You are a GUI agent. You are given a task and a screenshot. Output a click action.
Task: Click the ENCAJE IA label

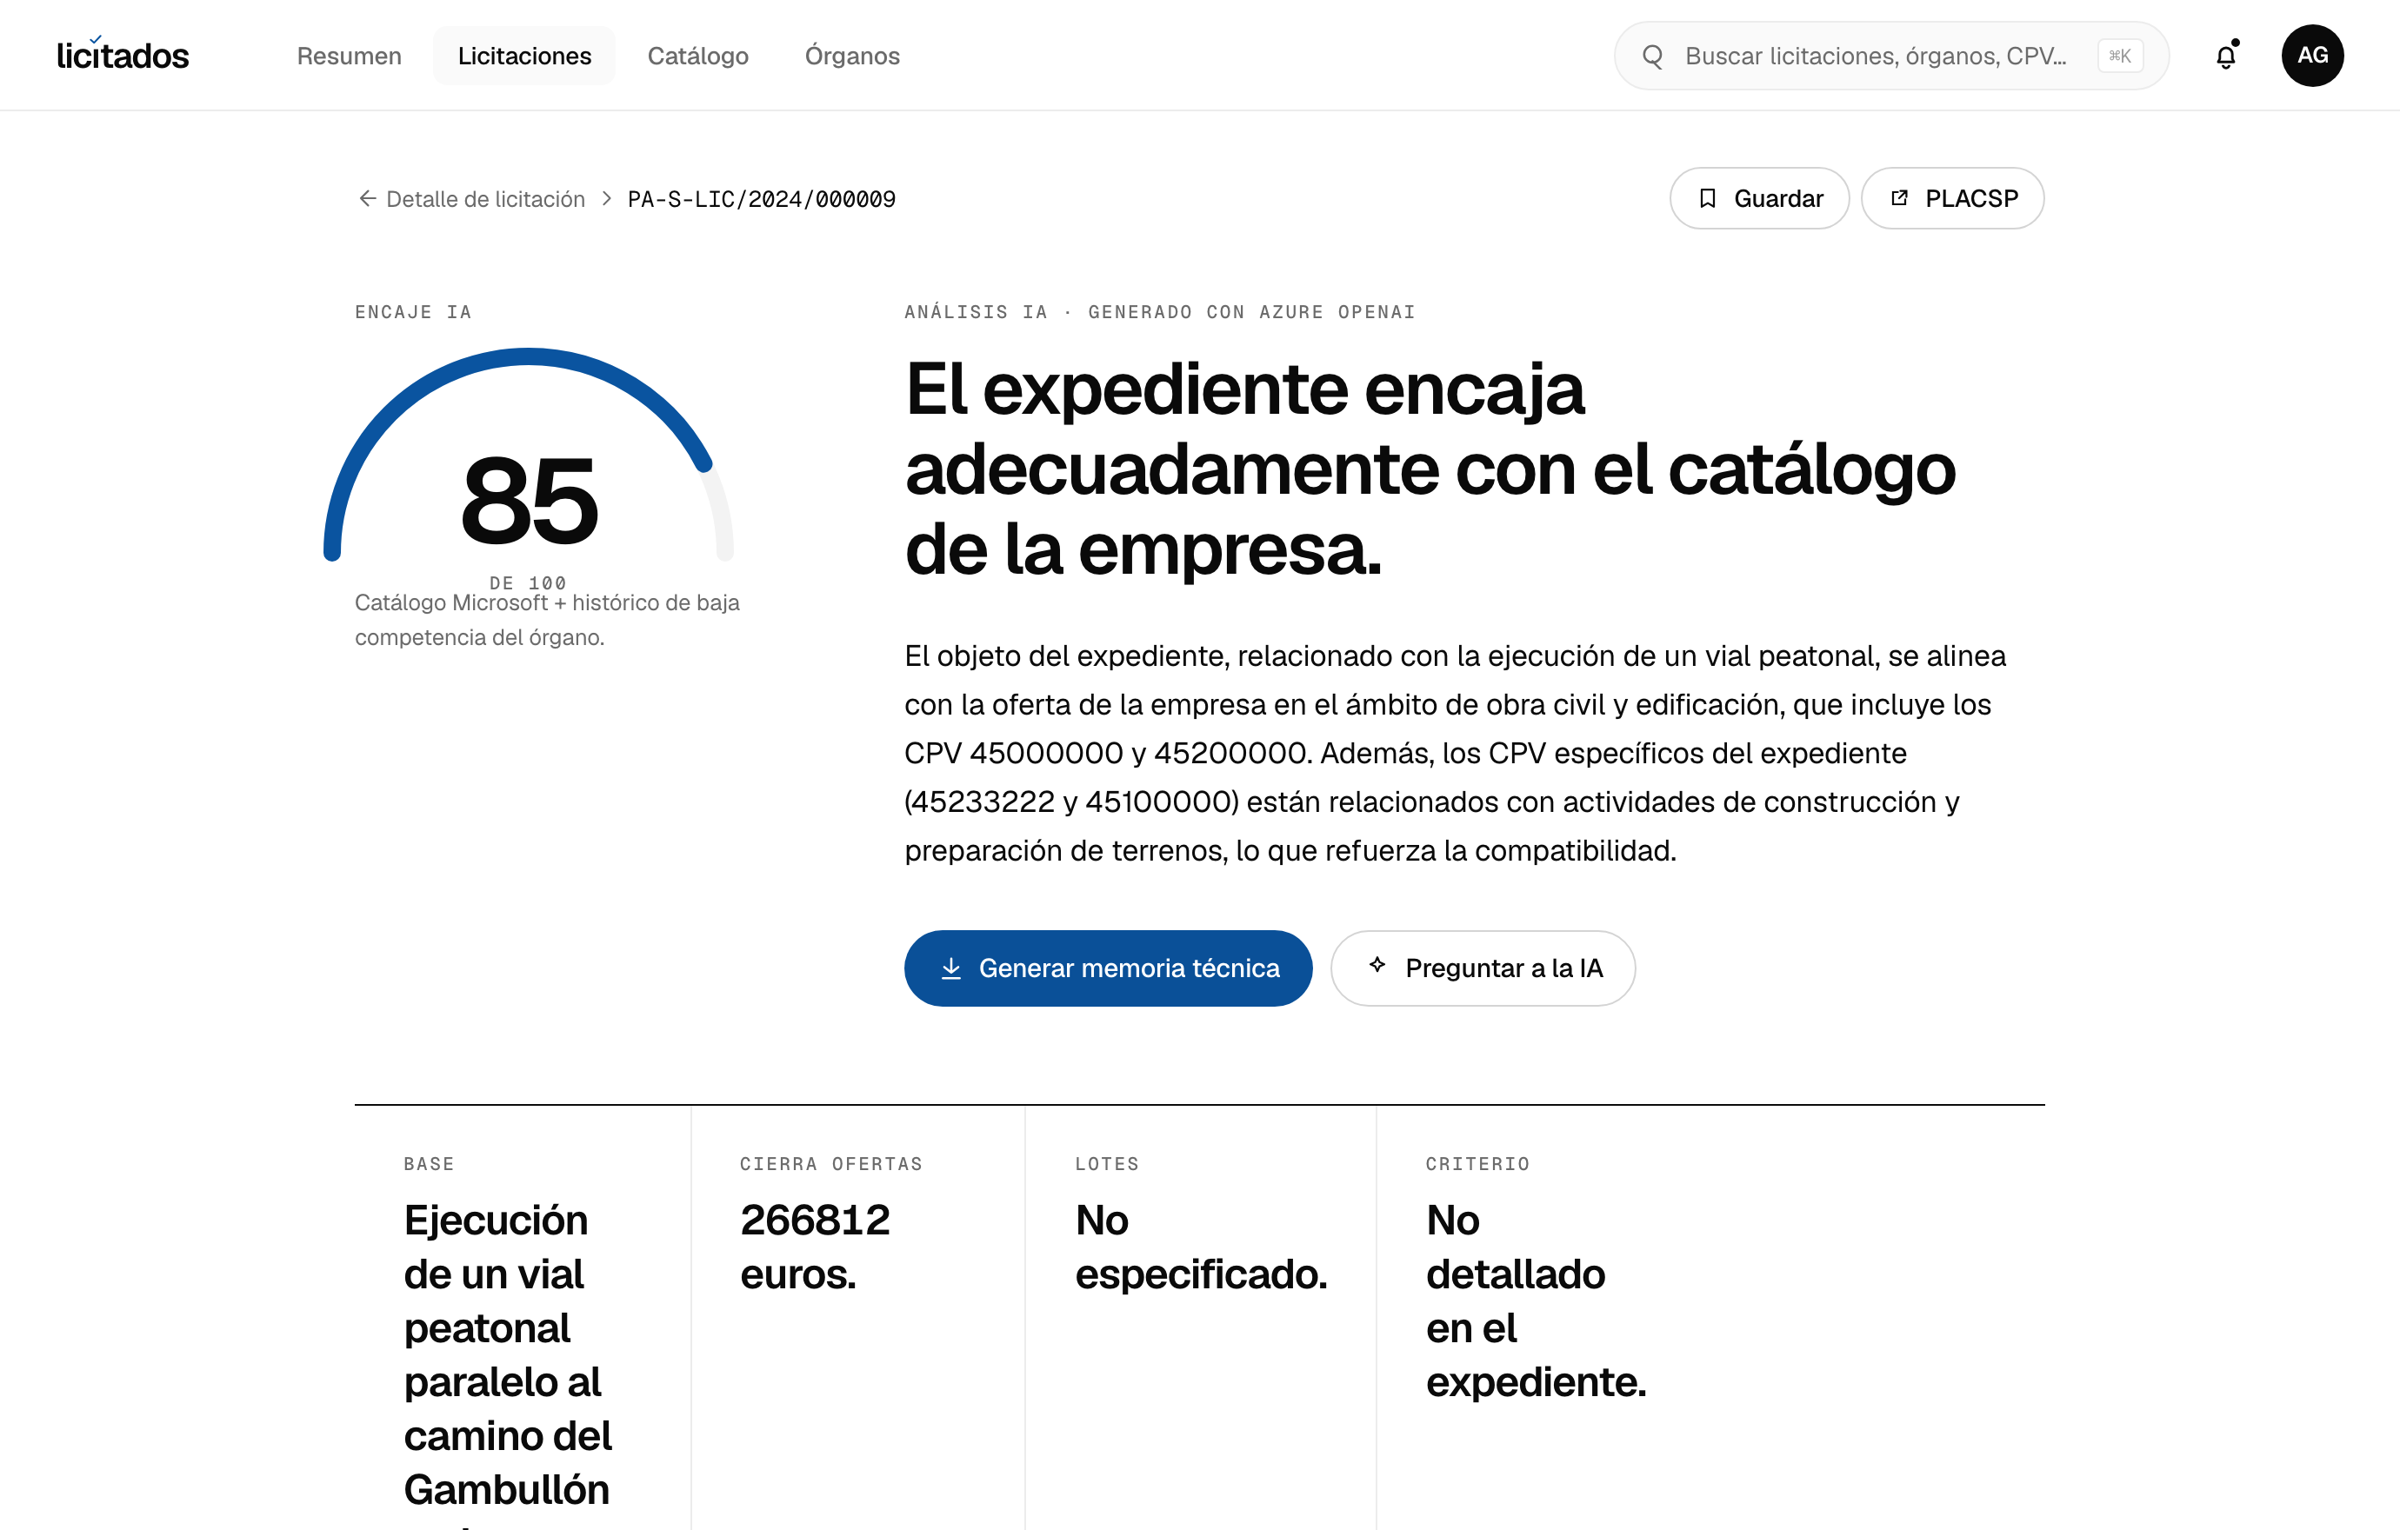tap(414, 312)
